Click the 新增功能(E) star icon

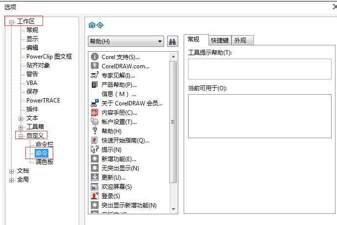pyautogui.click(x=95, y=159)
